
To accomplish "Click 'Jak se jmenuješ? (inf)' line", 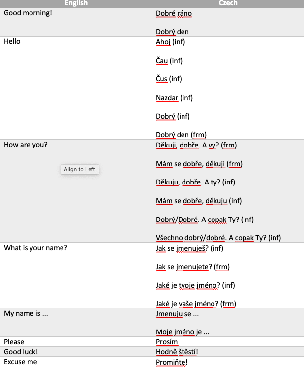I will (x=189, y=248).
